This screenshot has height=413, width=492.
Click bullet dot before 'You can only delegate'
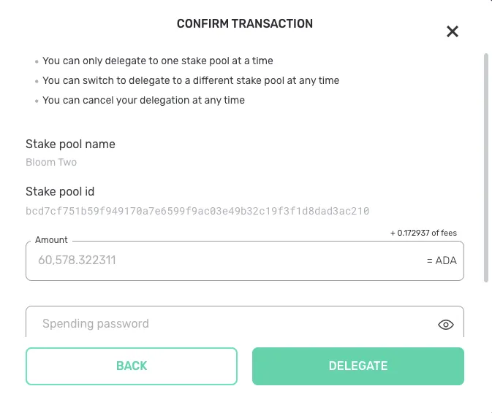37,62
